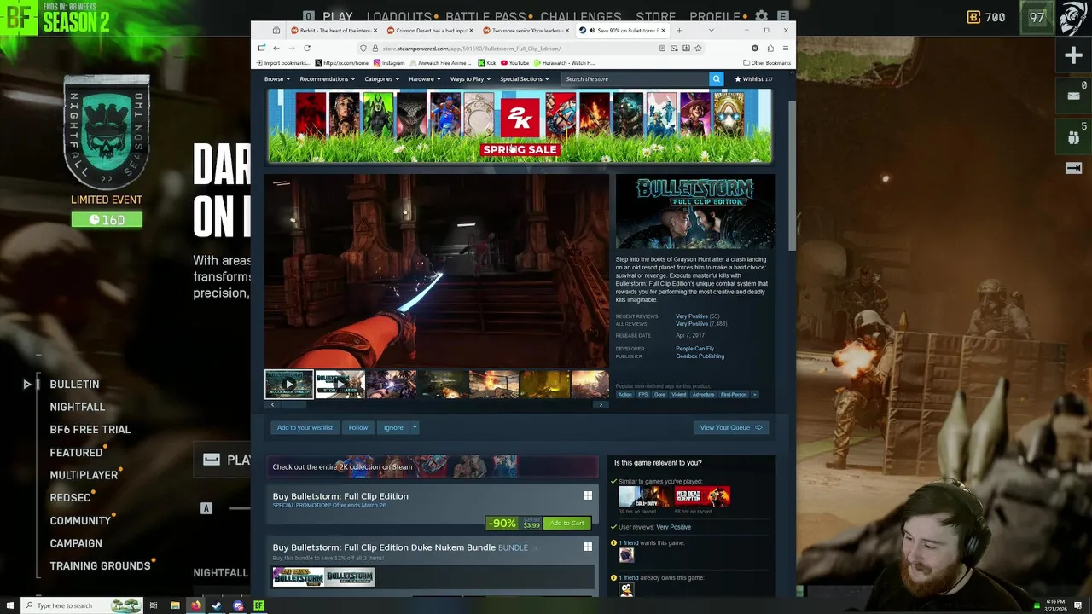
Task: Select MULTIPLAYER in Battlefield side menu
Action: (84, 475)
